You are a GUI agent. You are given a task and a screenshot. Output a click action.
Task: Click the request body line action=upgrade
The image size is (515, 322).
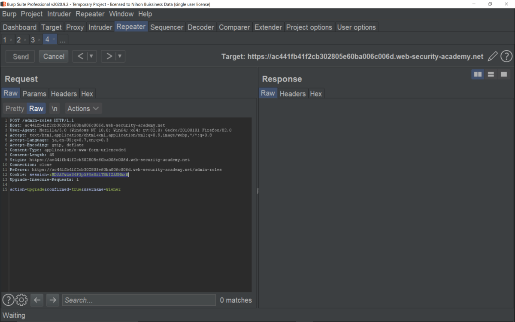(65, 189)
